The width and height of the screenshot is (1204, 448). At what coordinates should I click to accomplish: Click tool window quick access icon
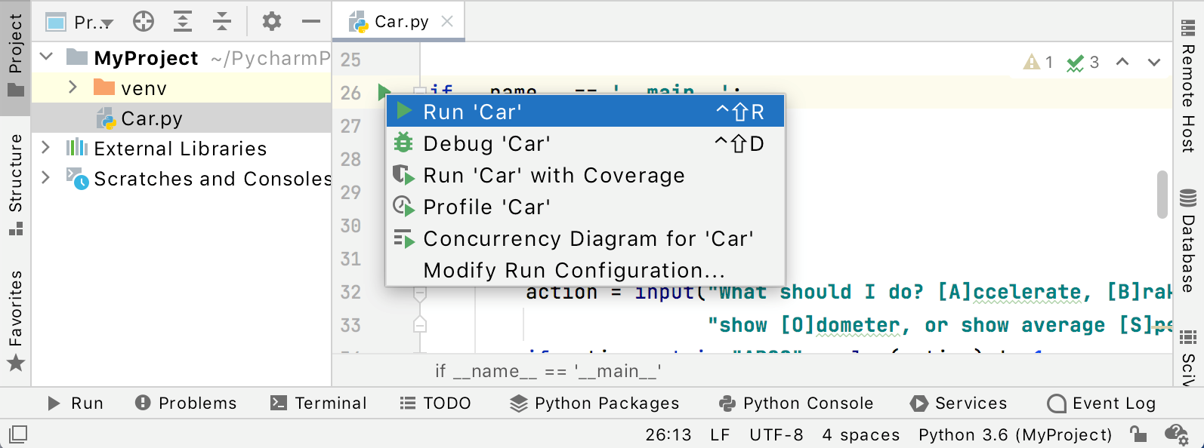[18, 434]
